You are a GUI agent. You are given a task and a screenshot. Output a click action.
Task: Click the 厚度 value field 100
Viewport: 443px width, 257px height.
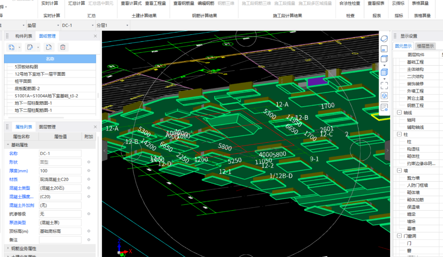click(x=60, y=171)
